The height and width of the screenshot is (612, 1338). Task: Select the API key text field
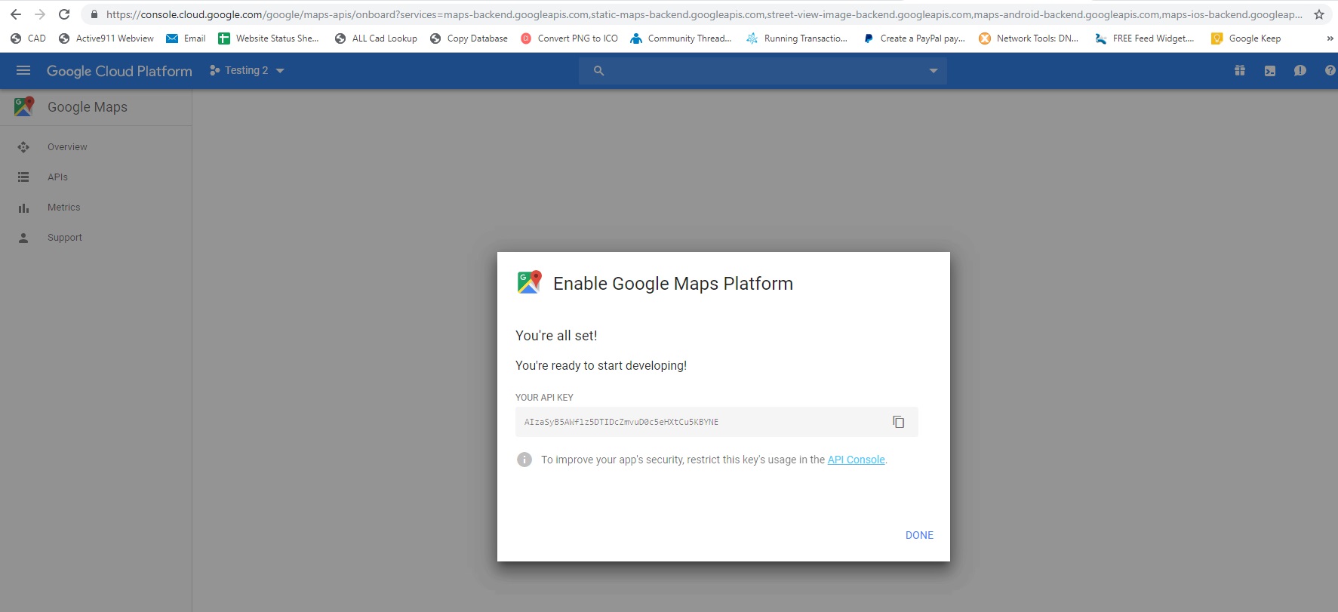[x=717, y=422]
